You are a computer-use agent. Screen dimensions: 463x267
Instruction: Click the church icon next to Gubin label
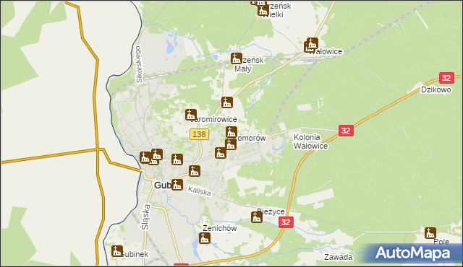[177, 185]
